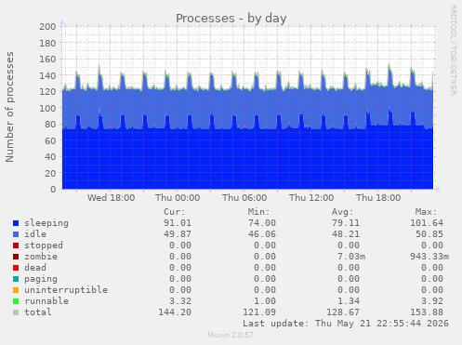462x345 pixels.
Task: Click the 'idle' legend label
Action: coord(35,234)
